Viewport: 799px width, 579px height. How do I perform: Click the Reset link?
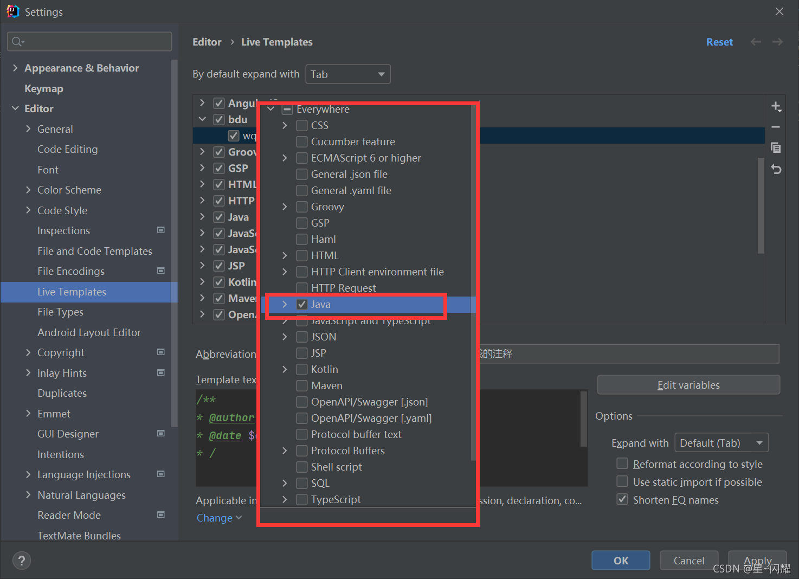[719, 42]
